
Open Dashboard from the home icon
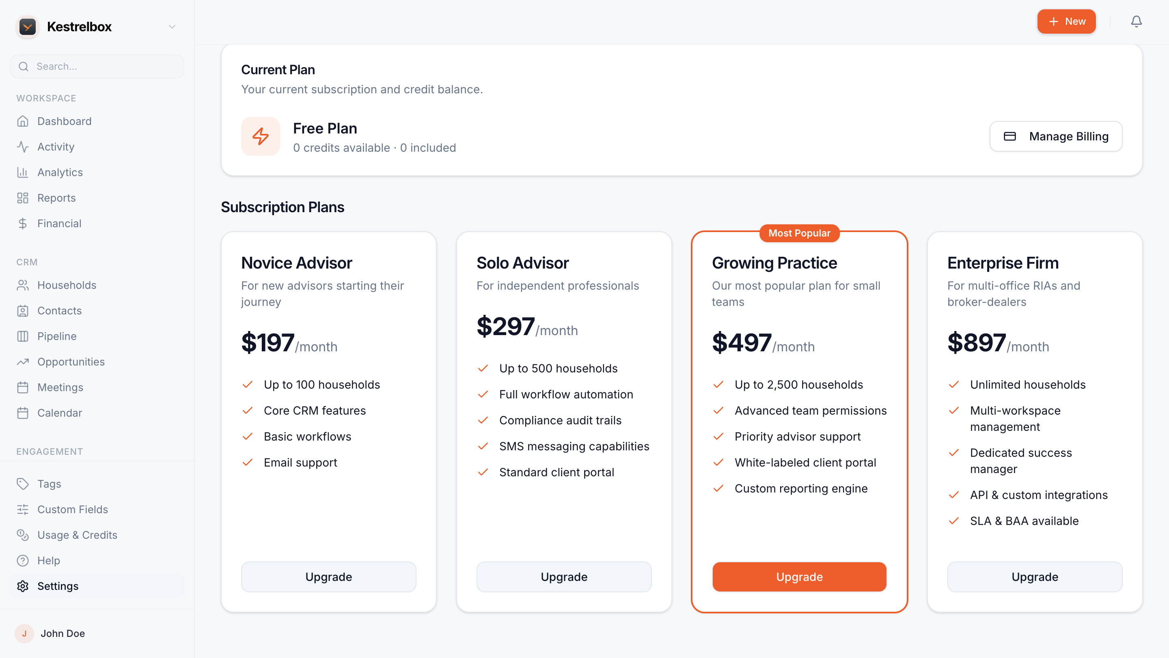coord(23,121)
